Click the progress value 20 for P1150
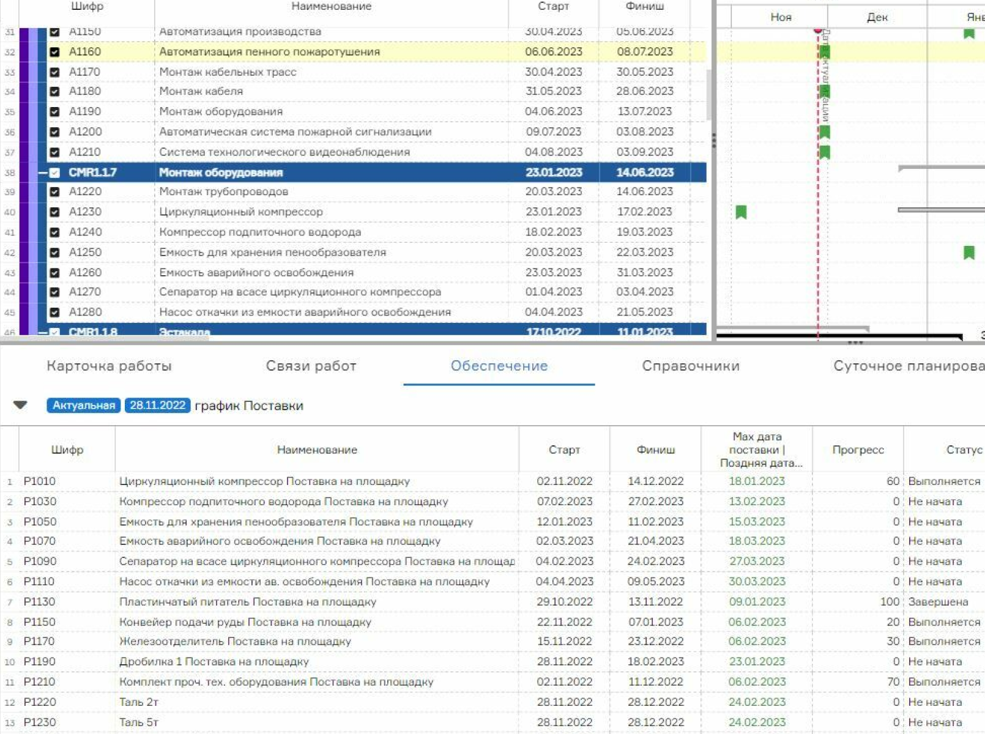Image resolution: width=985 pixels, height=734 pixels. click(893, 622)
